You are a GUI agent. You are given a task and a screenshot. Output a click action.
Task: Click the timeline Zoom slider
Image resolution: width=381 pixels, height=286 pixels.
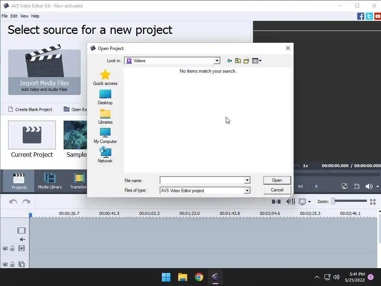(349, 201)
